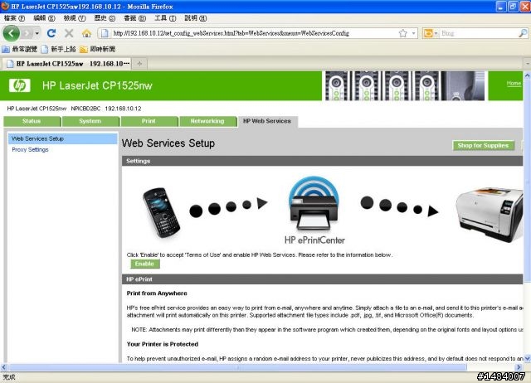Screen dimensions: 531x383
Task: Open the 最常瀏覽 bookmarks toolbar folder
Action: (x=20, y=49)
